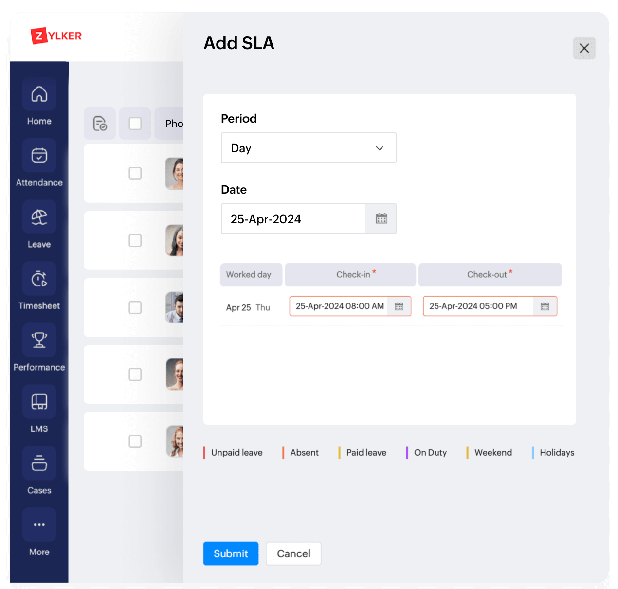Screen dimensions: 618x589
Task: Toggle the select-all header checkbox
Action: click(135, 124)
